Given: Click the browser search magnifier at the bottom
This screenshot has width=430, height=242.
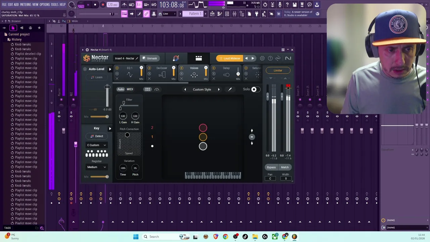Looking at the screenshot, I should 42,228.
